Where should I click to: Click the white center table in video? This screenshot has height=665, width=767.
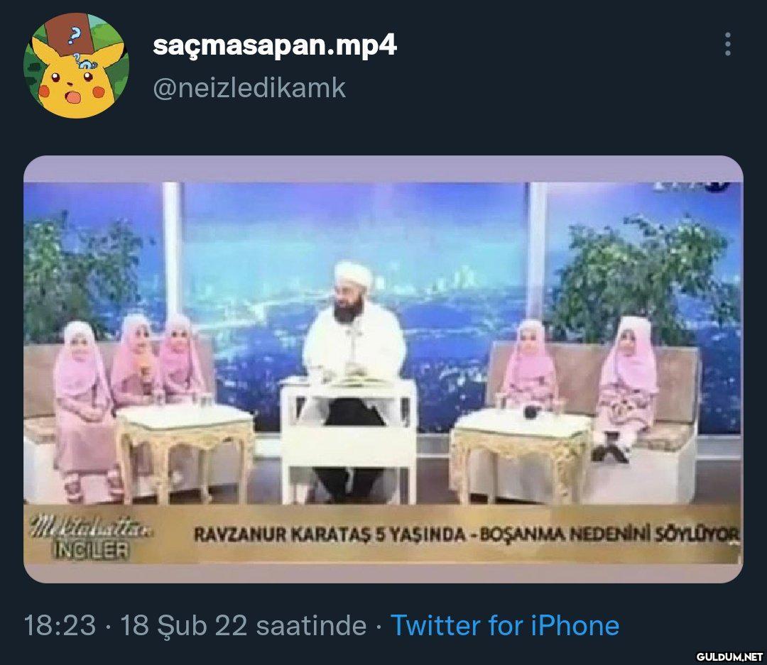pos(349,439)
